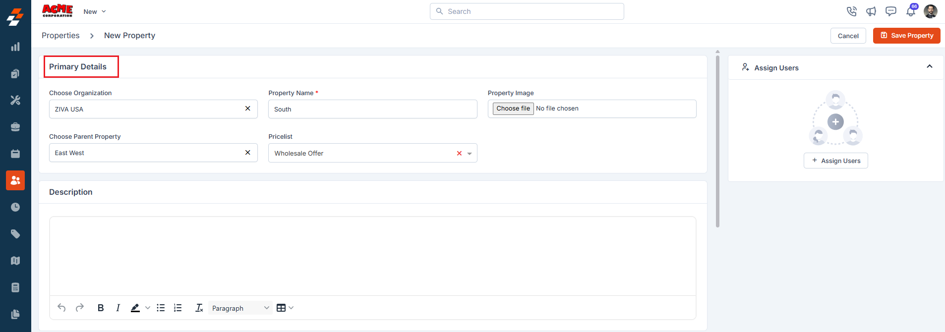Open the megaphone announcements icon
Screen dimensions: 945x332
pyautogui.click(x=871, y=11)
